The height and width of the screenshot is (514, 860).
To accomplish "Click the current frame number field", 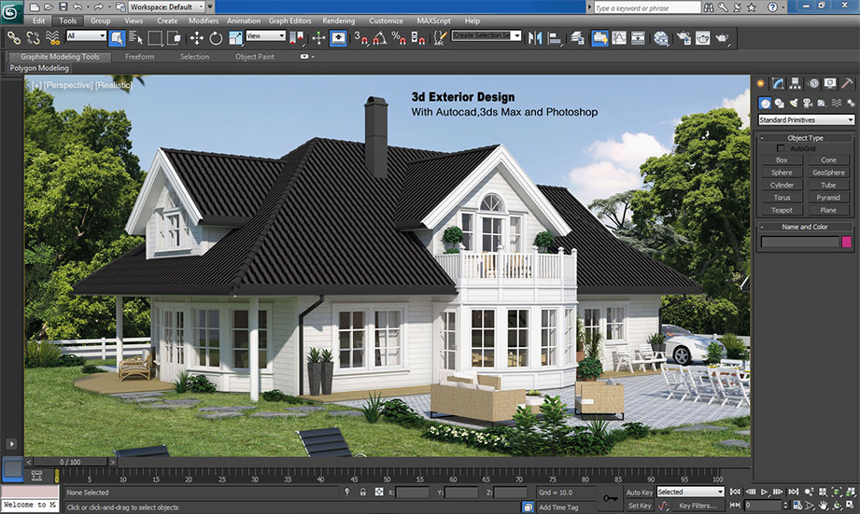I will point(762,506).
